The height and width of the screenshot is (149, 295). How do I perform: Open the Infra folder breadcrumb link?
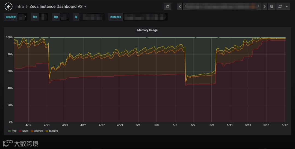coord(20,7)
